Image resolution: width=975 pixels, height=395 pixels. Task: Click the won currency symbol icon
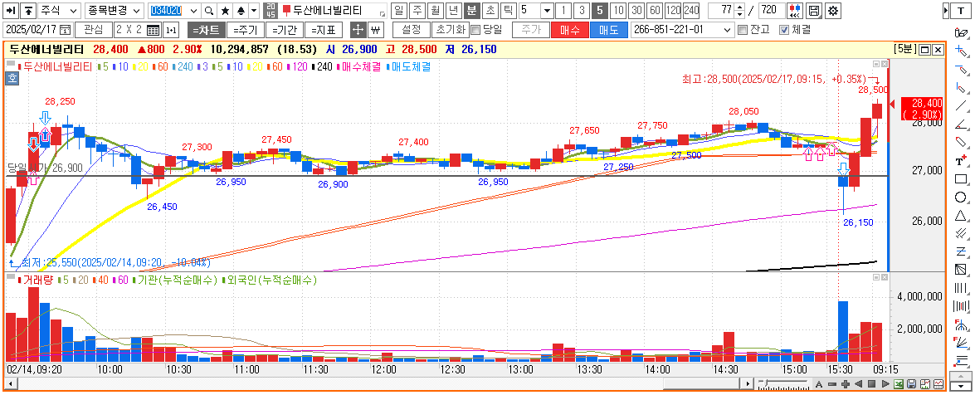coord(375,30)
